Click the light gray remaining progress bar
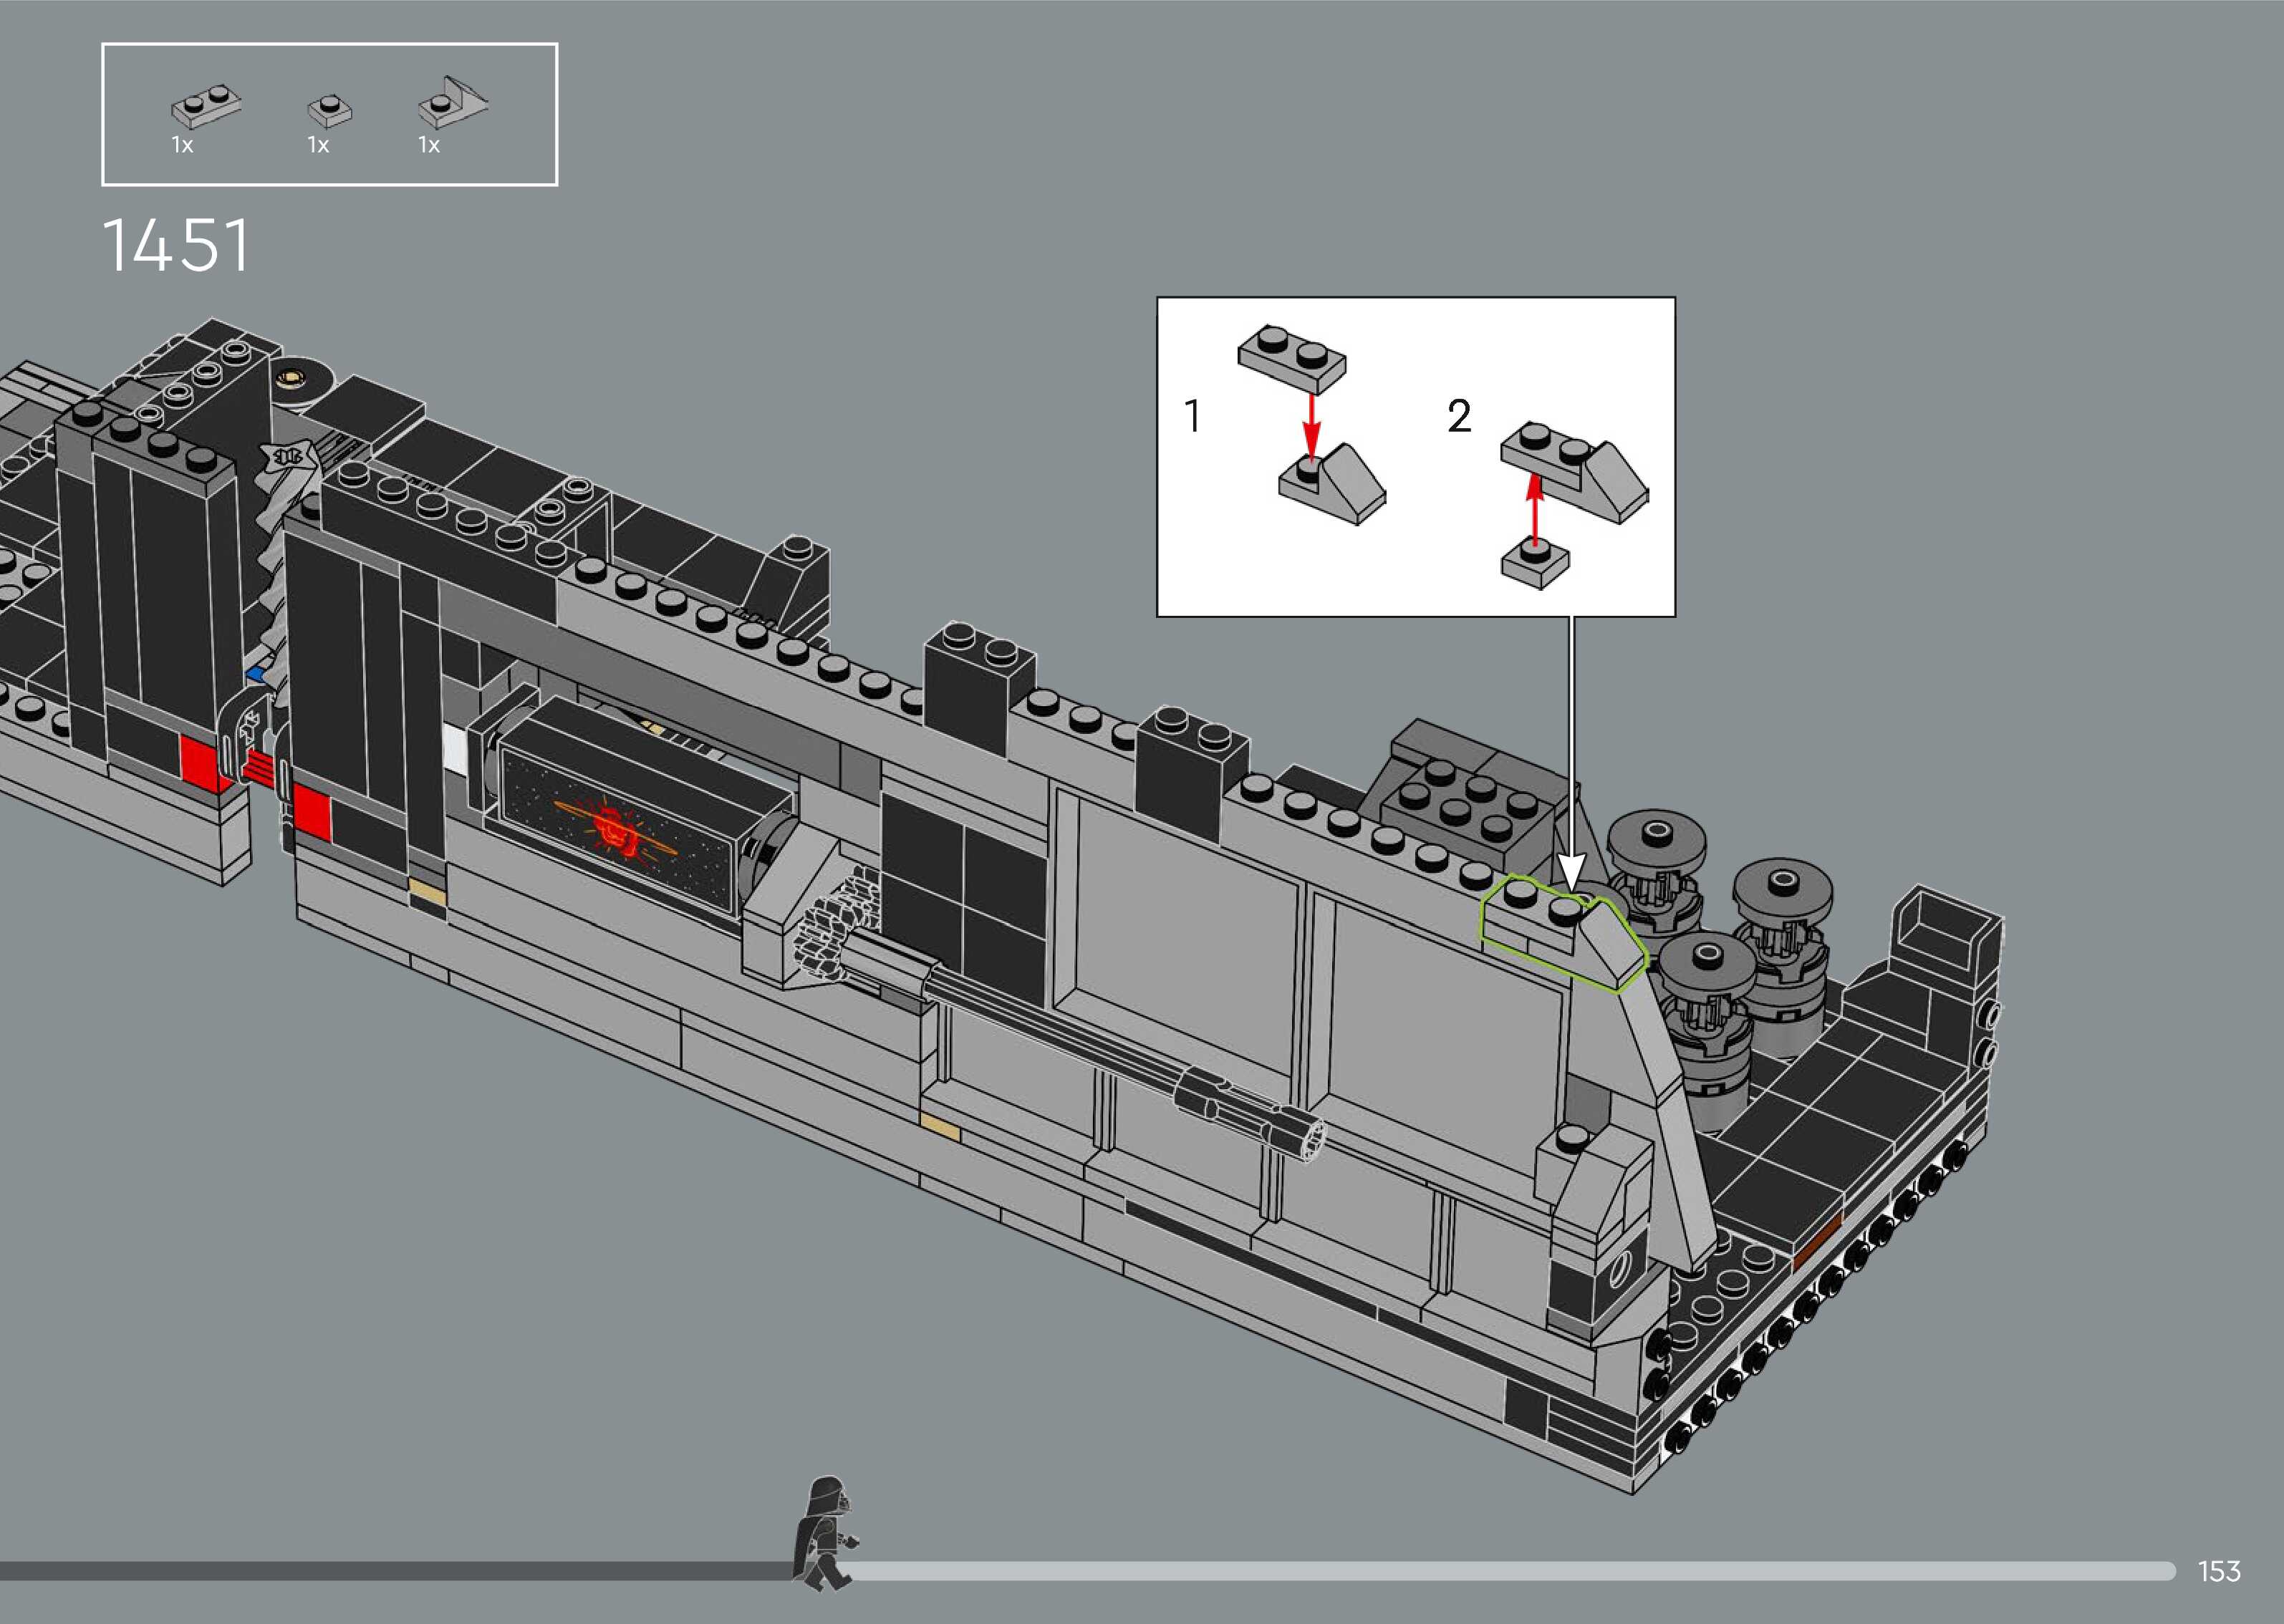The height and width of the screenshot is (1624, 2284). pyautogui.click(x=1500, y=1571)
